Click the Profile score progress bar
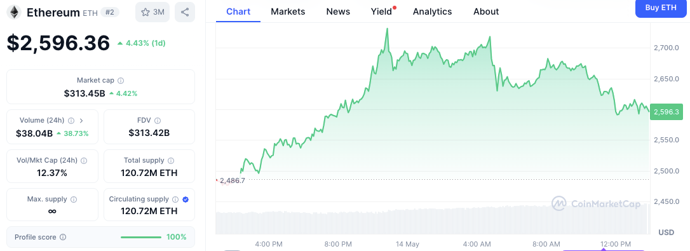Screen dimensions: 690x251 coord(141,237)
